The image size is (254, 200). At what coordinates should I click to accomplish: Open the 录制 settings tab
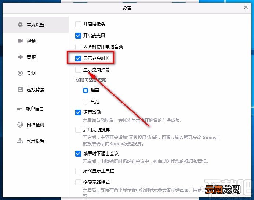pyautogui.click(x=36, y=73)
